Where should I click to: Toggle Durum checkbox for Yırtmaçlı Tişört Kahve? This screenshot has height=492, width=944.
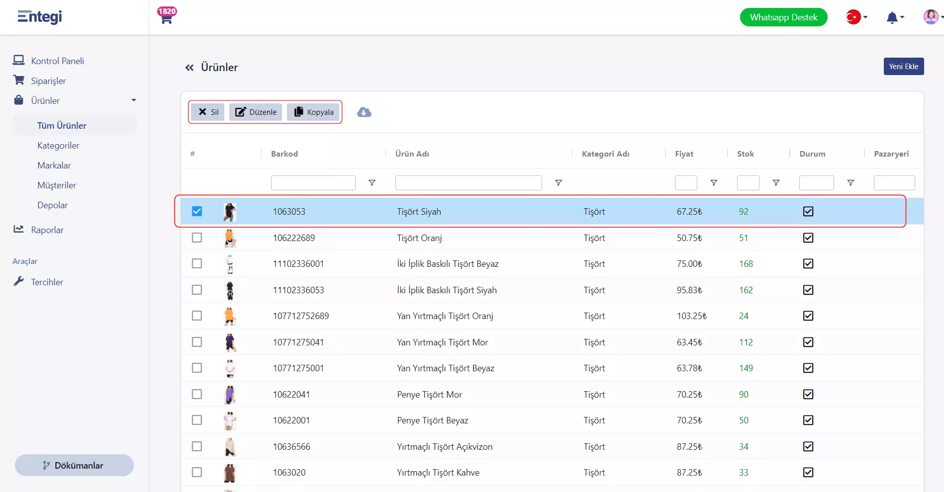tap(808, 472)
